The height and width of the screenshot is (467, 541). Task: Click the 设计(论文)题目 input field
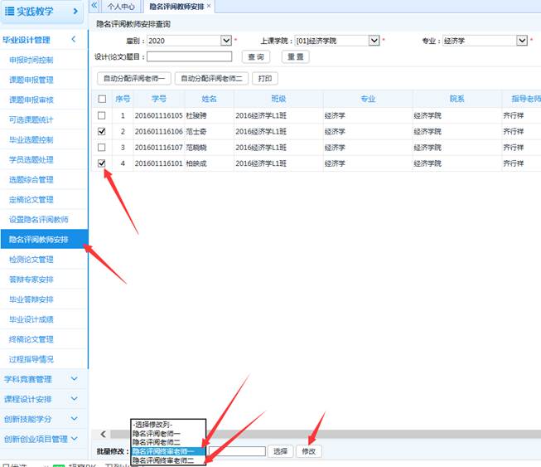click(190, 56)
